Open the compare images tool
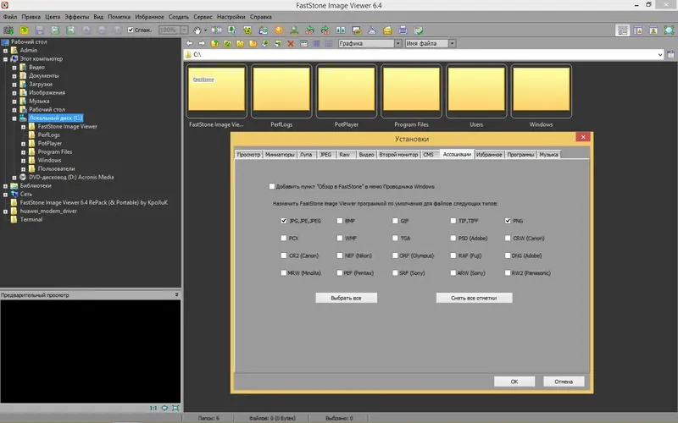 [341, 30]
